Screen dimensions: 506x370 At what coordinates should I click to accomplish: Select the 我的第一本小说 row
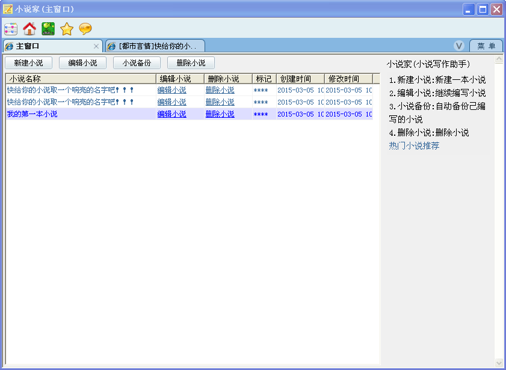tap(32, 114)
